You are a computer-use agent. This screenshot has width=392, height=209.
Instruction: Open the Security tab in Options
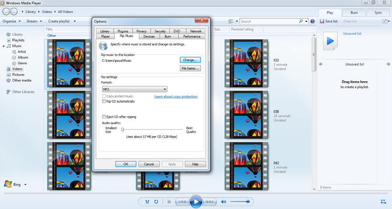tap(160, 31)
